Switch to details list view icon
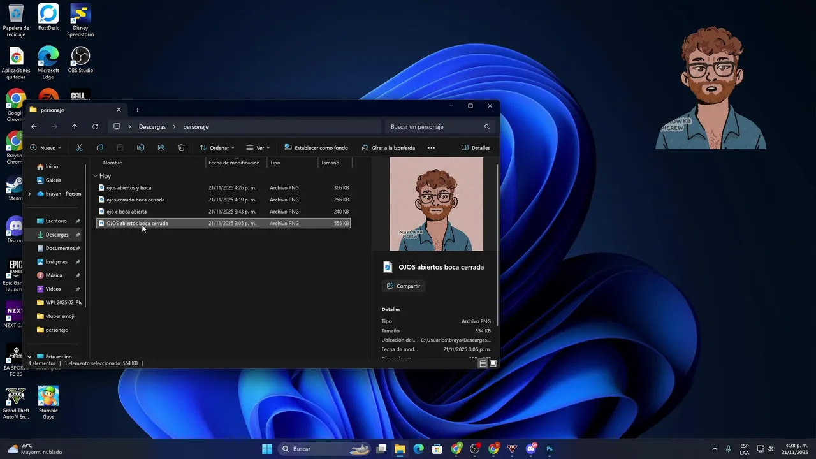This screenshot has height=459, width=816. pos(483,363)
